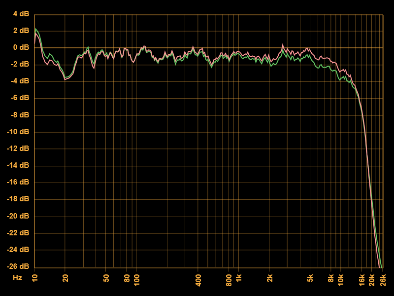Click the -8 dB axis label
394x296 pixels.
tap(20, 115)
